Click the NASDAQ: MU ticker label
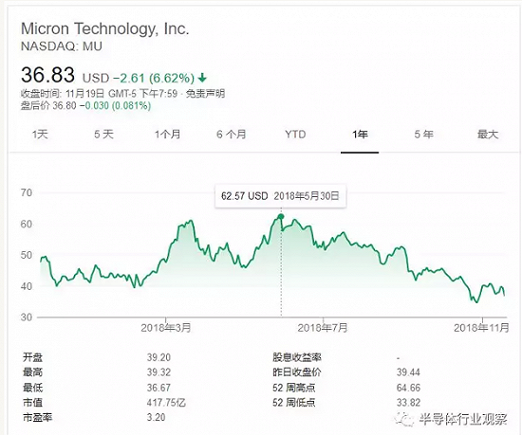 [x=62, y=46]
